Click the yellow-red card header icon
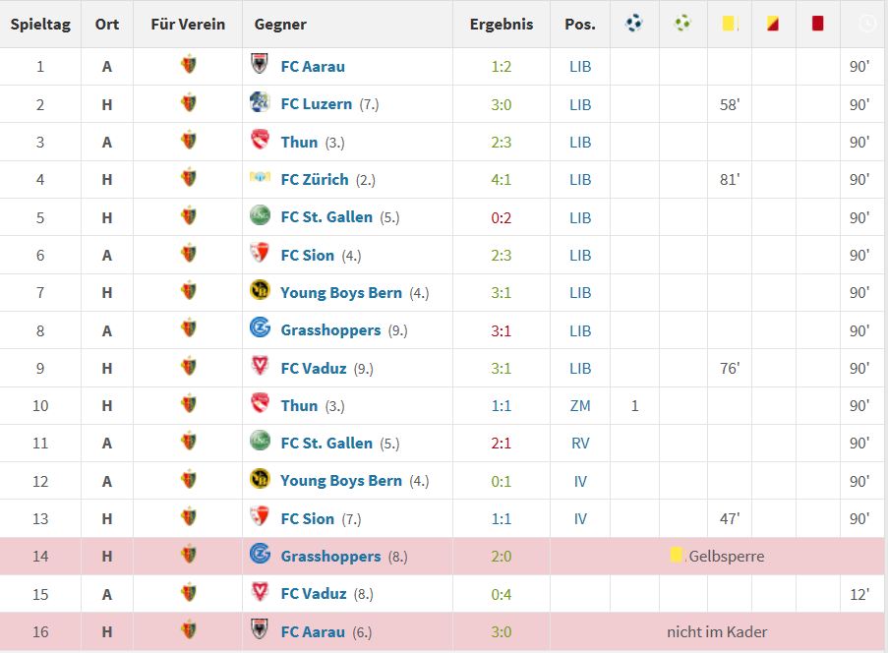The height and width of the screenshot is (653, 888). [x=771, y=23]
